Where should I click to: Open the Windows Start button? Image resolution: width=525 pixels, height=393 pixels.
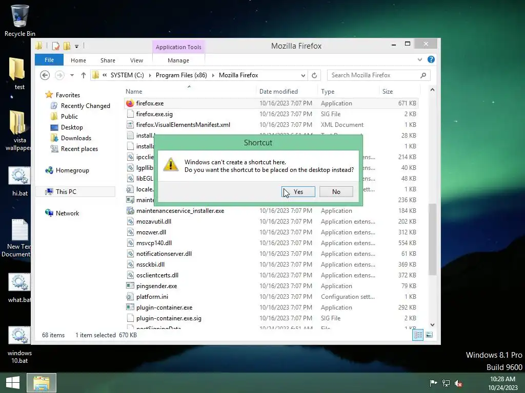point(13,383)
